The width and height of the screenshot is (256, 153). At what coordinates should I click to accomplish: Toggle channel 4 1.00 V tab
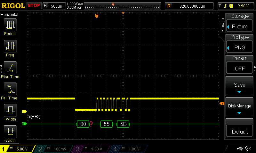click(129, 149)
